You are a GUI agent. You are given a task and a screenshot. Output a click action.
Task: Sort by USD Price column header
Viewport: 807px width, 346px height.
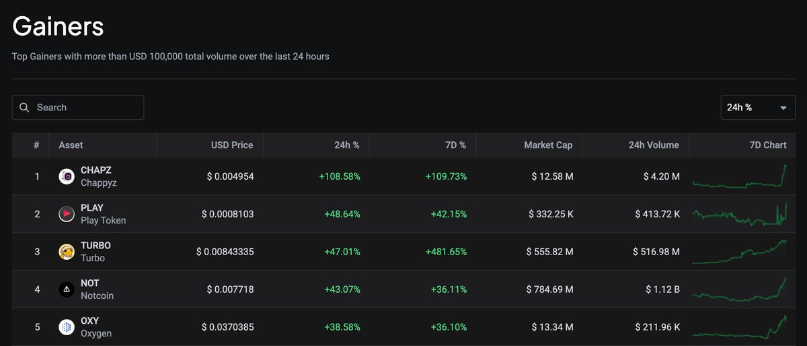point(232,145)
